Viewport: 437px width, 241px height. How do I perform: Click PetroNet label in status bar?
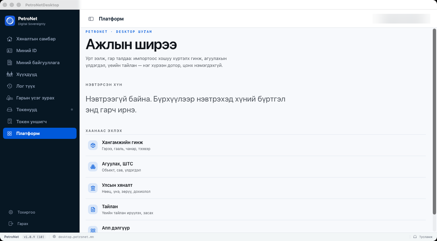click(x=12, y=237)
